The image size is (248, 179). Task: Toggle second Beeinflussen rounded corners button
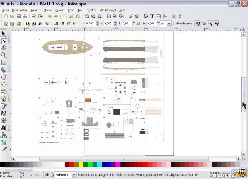click(x=204, y=24)
